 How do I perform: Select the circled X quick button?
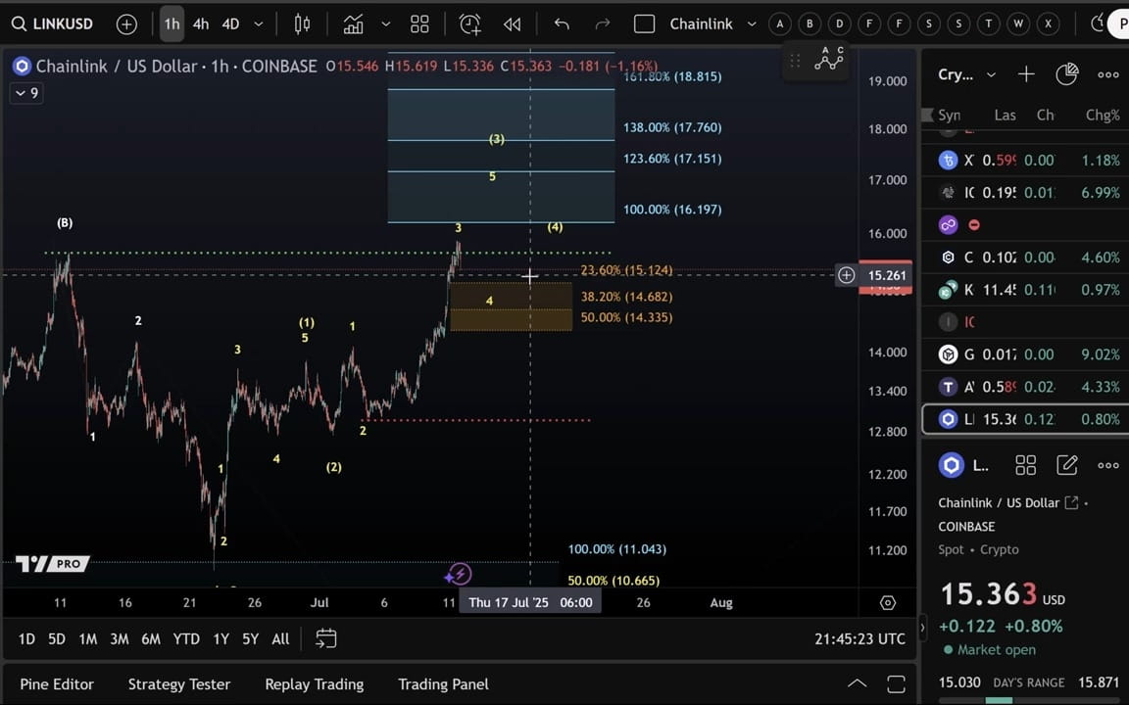[x=1049, y=23]
